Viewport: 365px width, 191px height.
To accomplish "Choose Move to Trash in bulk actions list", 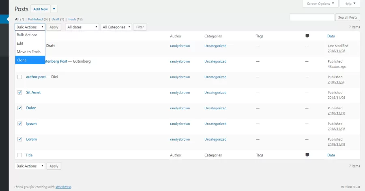I will coord(30,52).
